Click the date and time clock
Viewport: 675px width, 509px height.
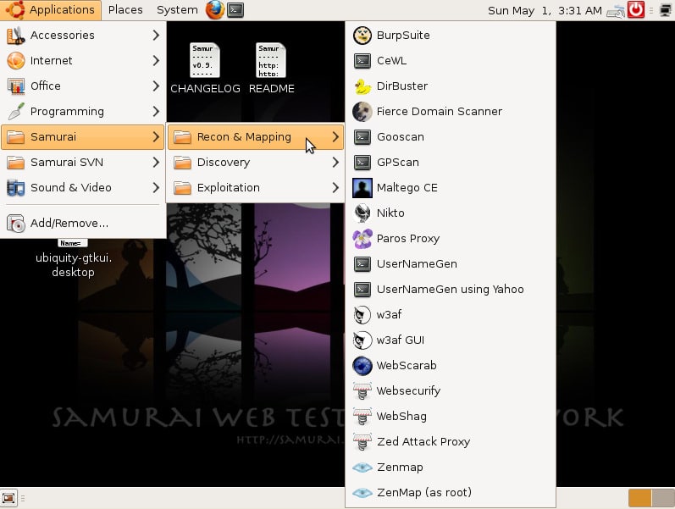pos(545,10)
